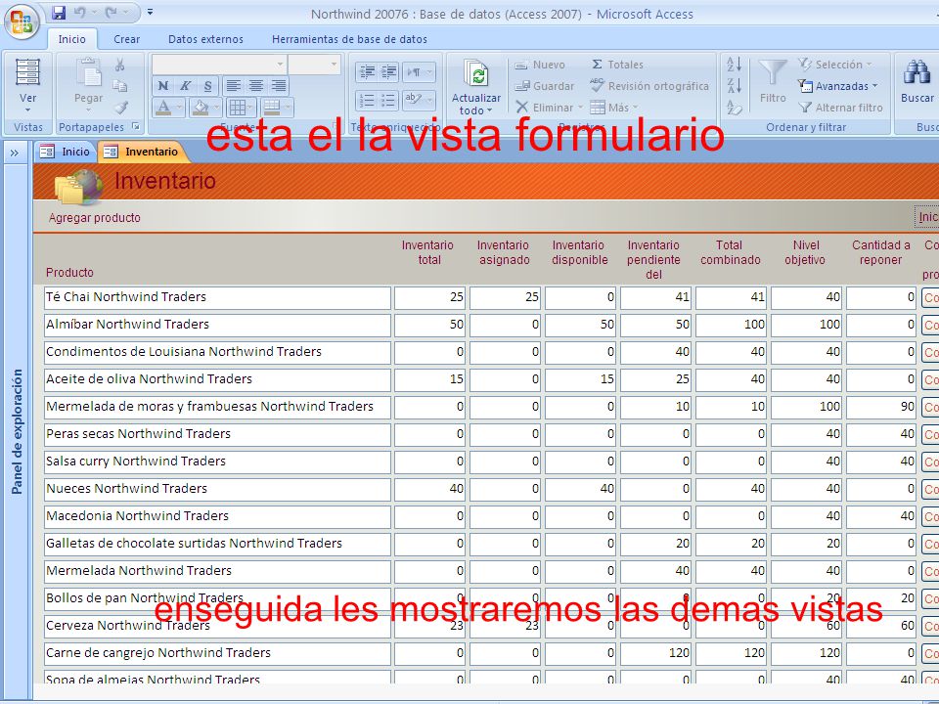The width and height of the screenshot is (939, 704).
Task: Align text right
Action: (x=279, y=86)
